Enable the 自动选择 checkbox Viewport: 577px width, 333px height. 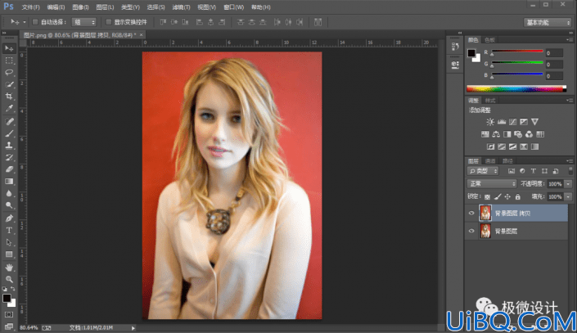coord(35,22)
